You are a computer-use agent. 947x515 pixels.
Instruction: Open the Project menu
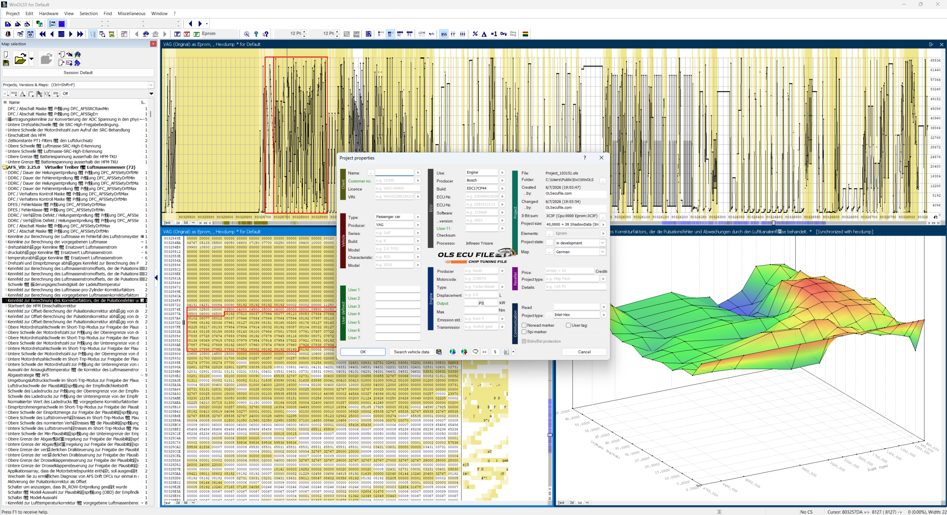13,14
